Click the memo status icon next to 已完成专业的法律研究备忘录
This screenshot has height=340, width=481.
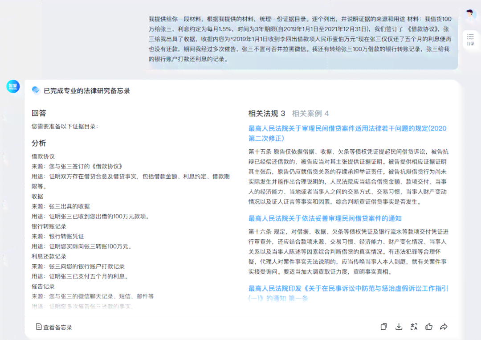[36, 90]
